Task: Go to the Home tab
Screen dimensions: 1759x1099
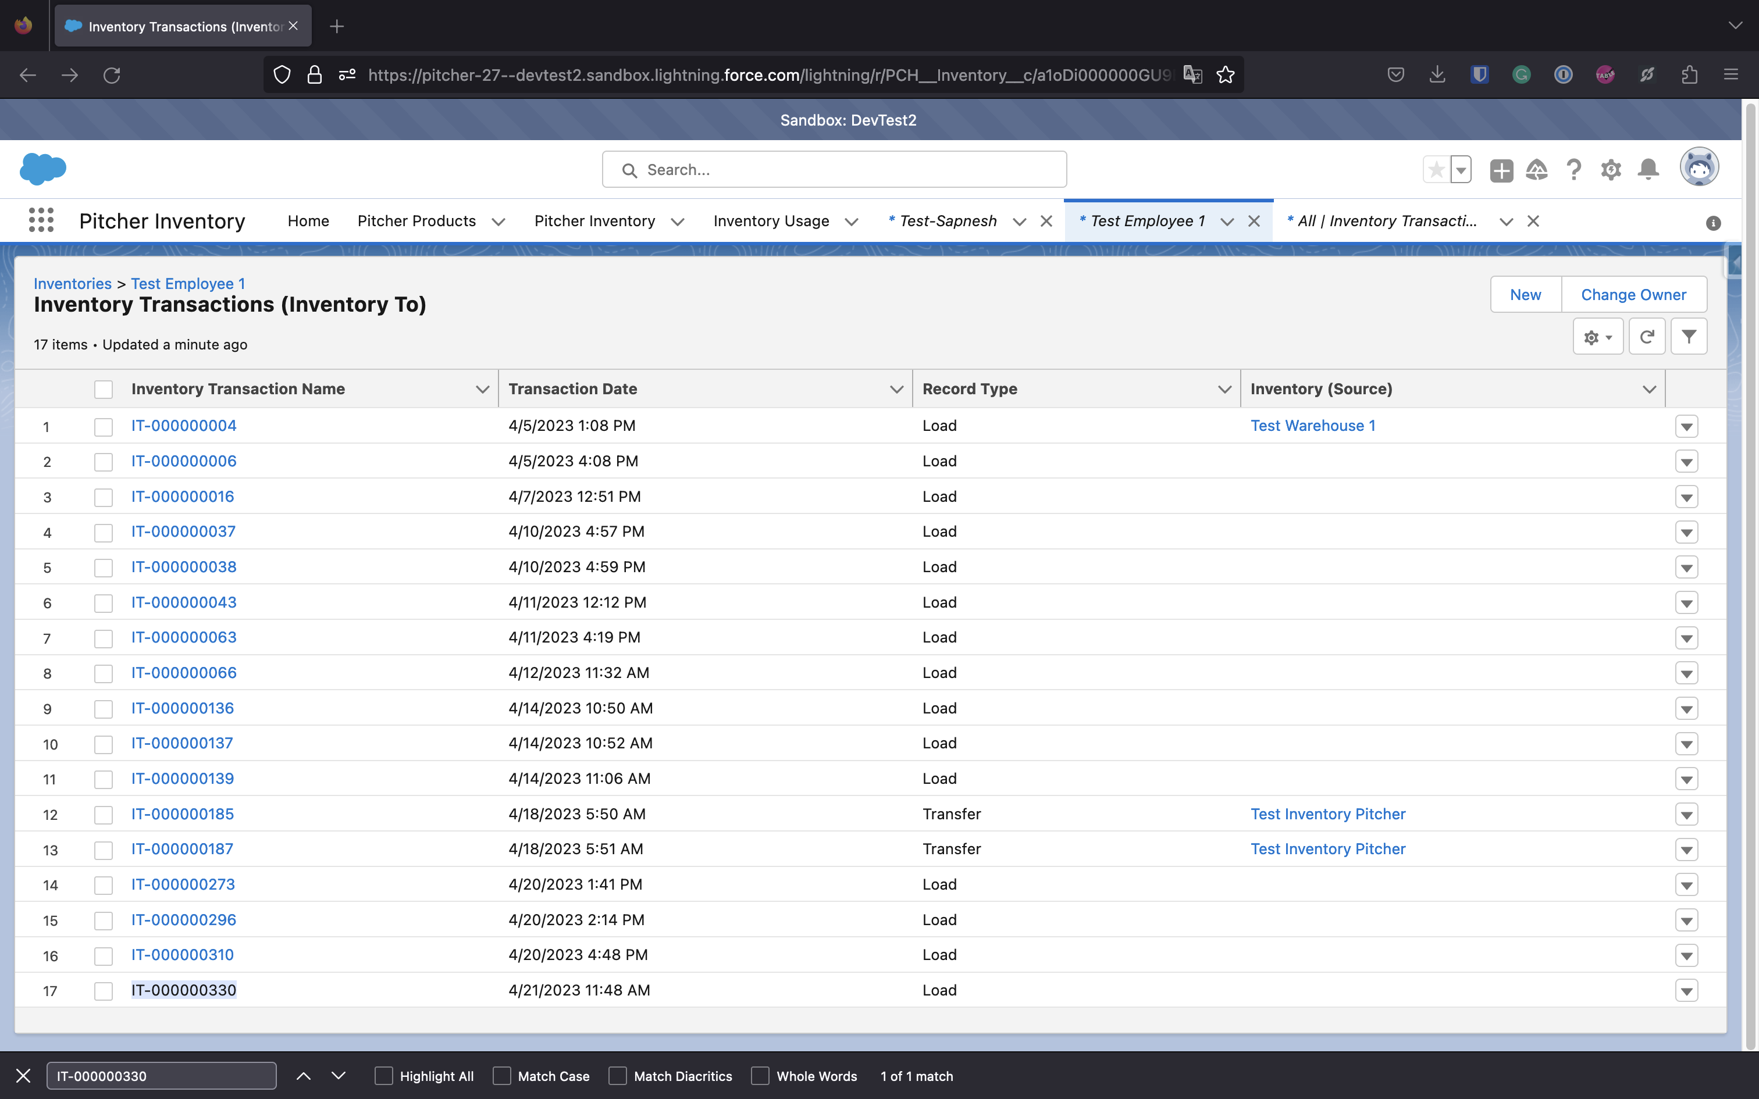Action: pos(308,221)
